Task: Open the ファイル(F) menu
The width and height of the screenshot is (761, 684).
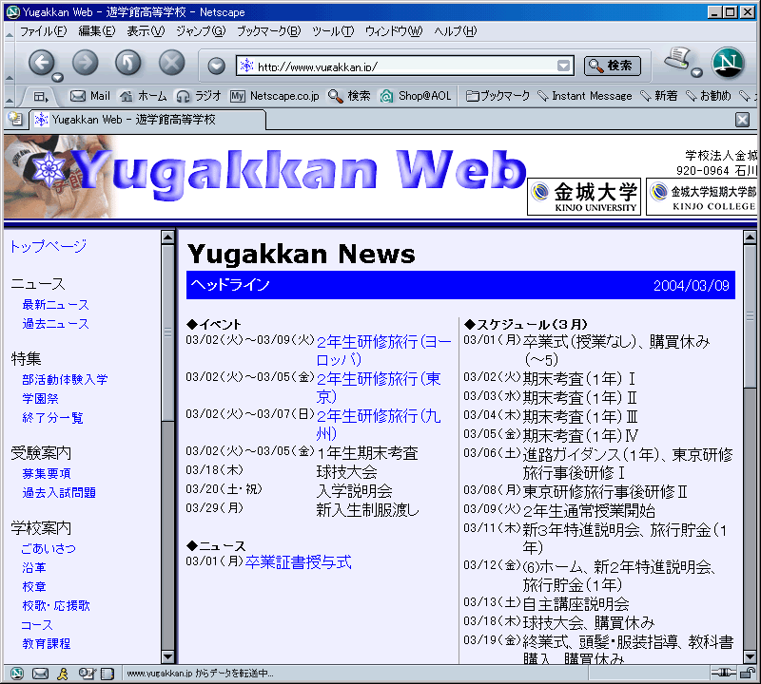Action: [43, 31]
